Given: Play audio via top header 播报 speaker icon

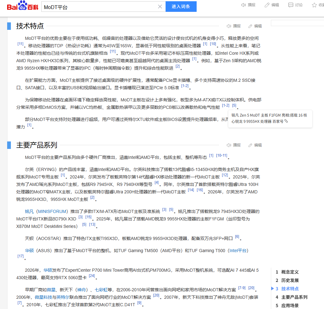Looking at the screenshot, I should point(244,5).
